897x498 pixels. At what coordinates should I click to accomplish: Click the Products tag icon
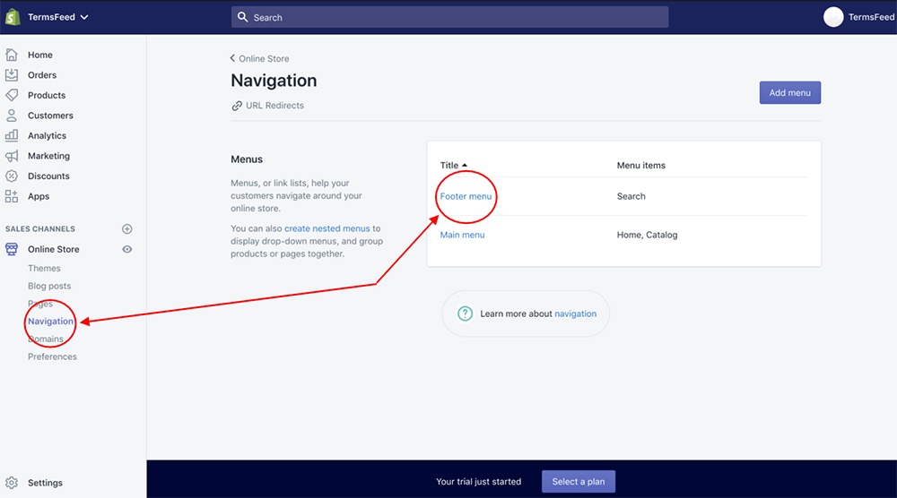(x=12, y=95)
